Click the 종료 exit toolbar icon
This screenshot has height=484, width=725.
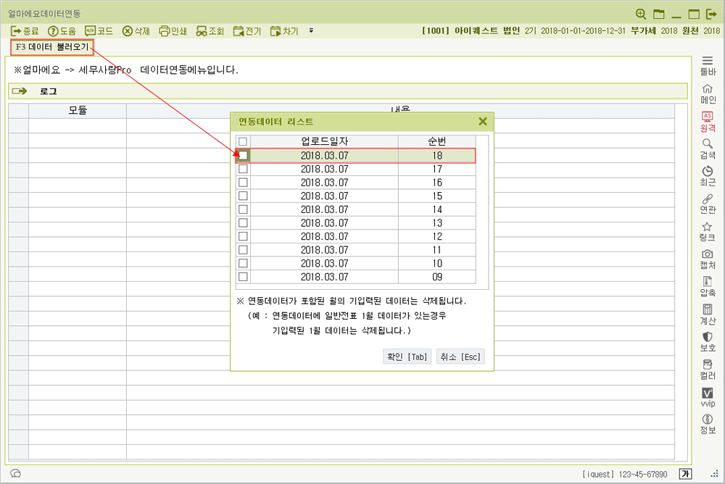pos(25,31)
